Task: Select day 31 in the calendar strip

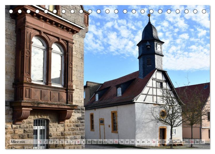Action: pos(202,142)
